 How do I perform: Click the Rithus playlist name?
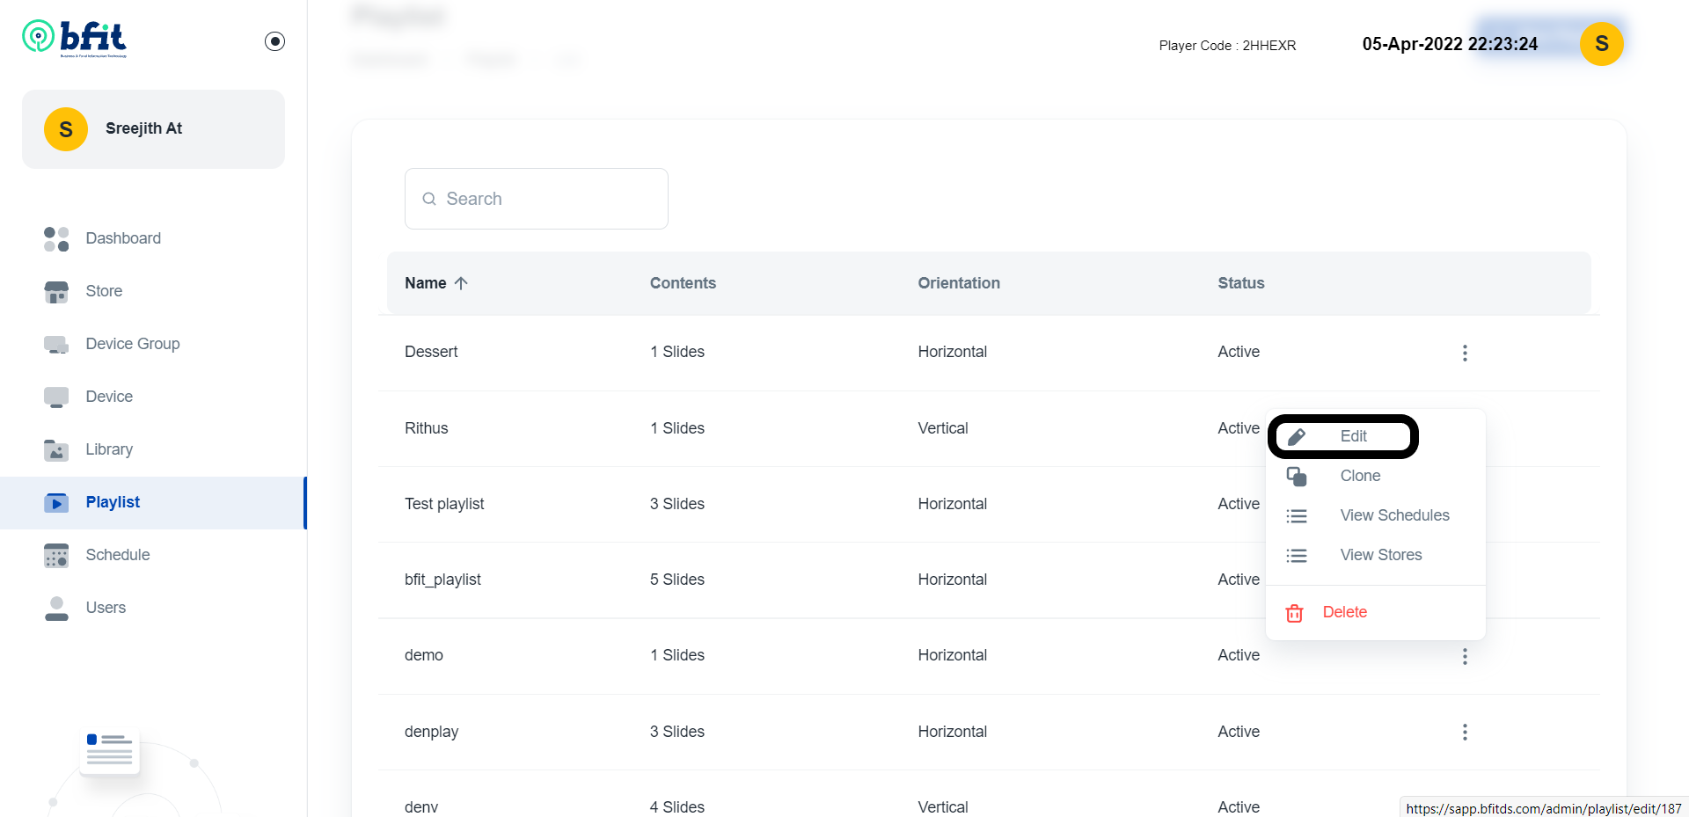pos(426,428)
